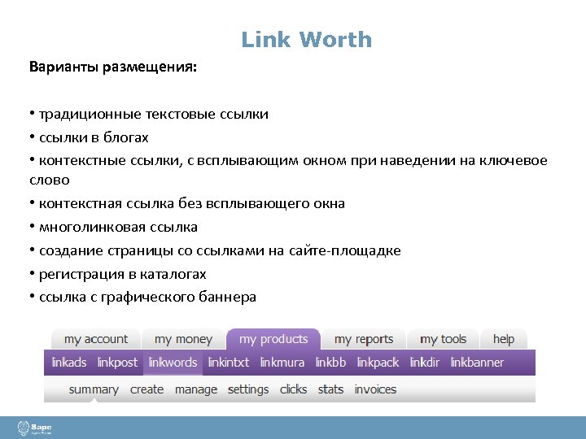The height and width of the screenshot is (439, 586).
Task: Go to my tools tab
Action: (443, 339)
